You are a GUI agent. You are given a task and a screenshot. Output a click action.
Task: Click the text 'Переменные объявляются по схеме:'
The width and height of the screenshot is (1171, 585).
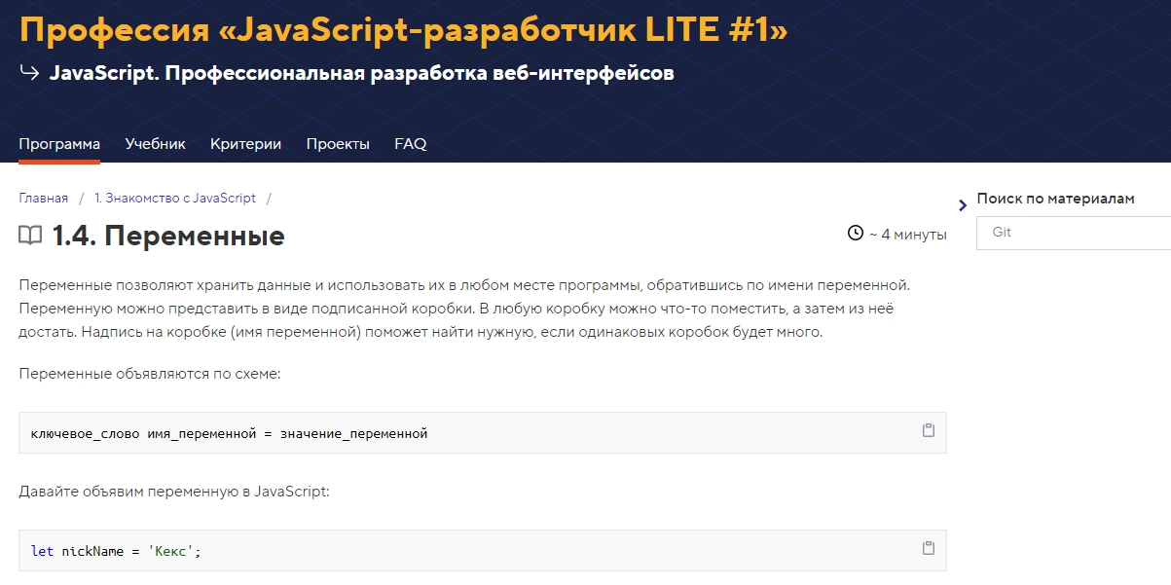pos(150,374)
